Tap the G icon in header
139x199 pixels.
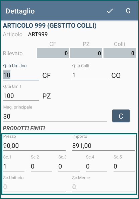coord(128,11)
